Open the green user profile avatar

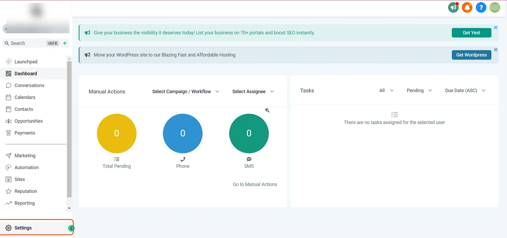click(x=495, y=7)
